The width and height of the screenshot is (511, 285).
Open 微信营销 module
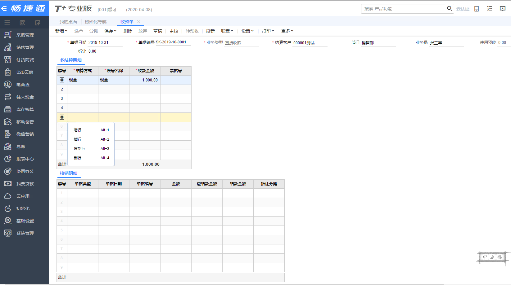click(24, 134)
